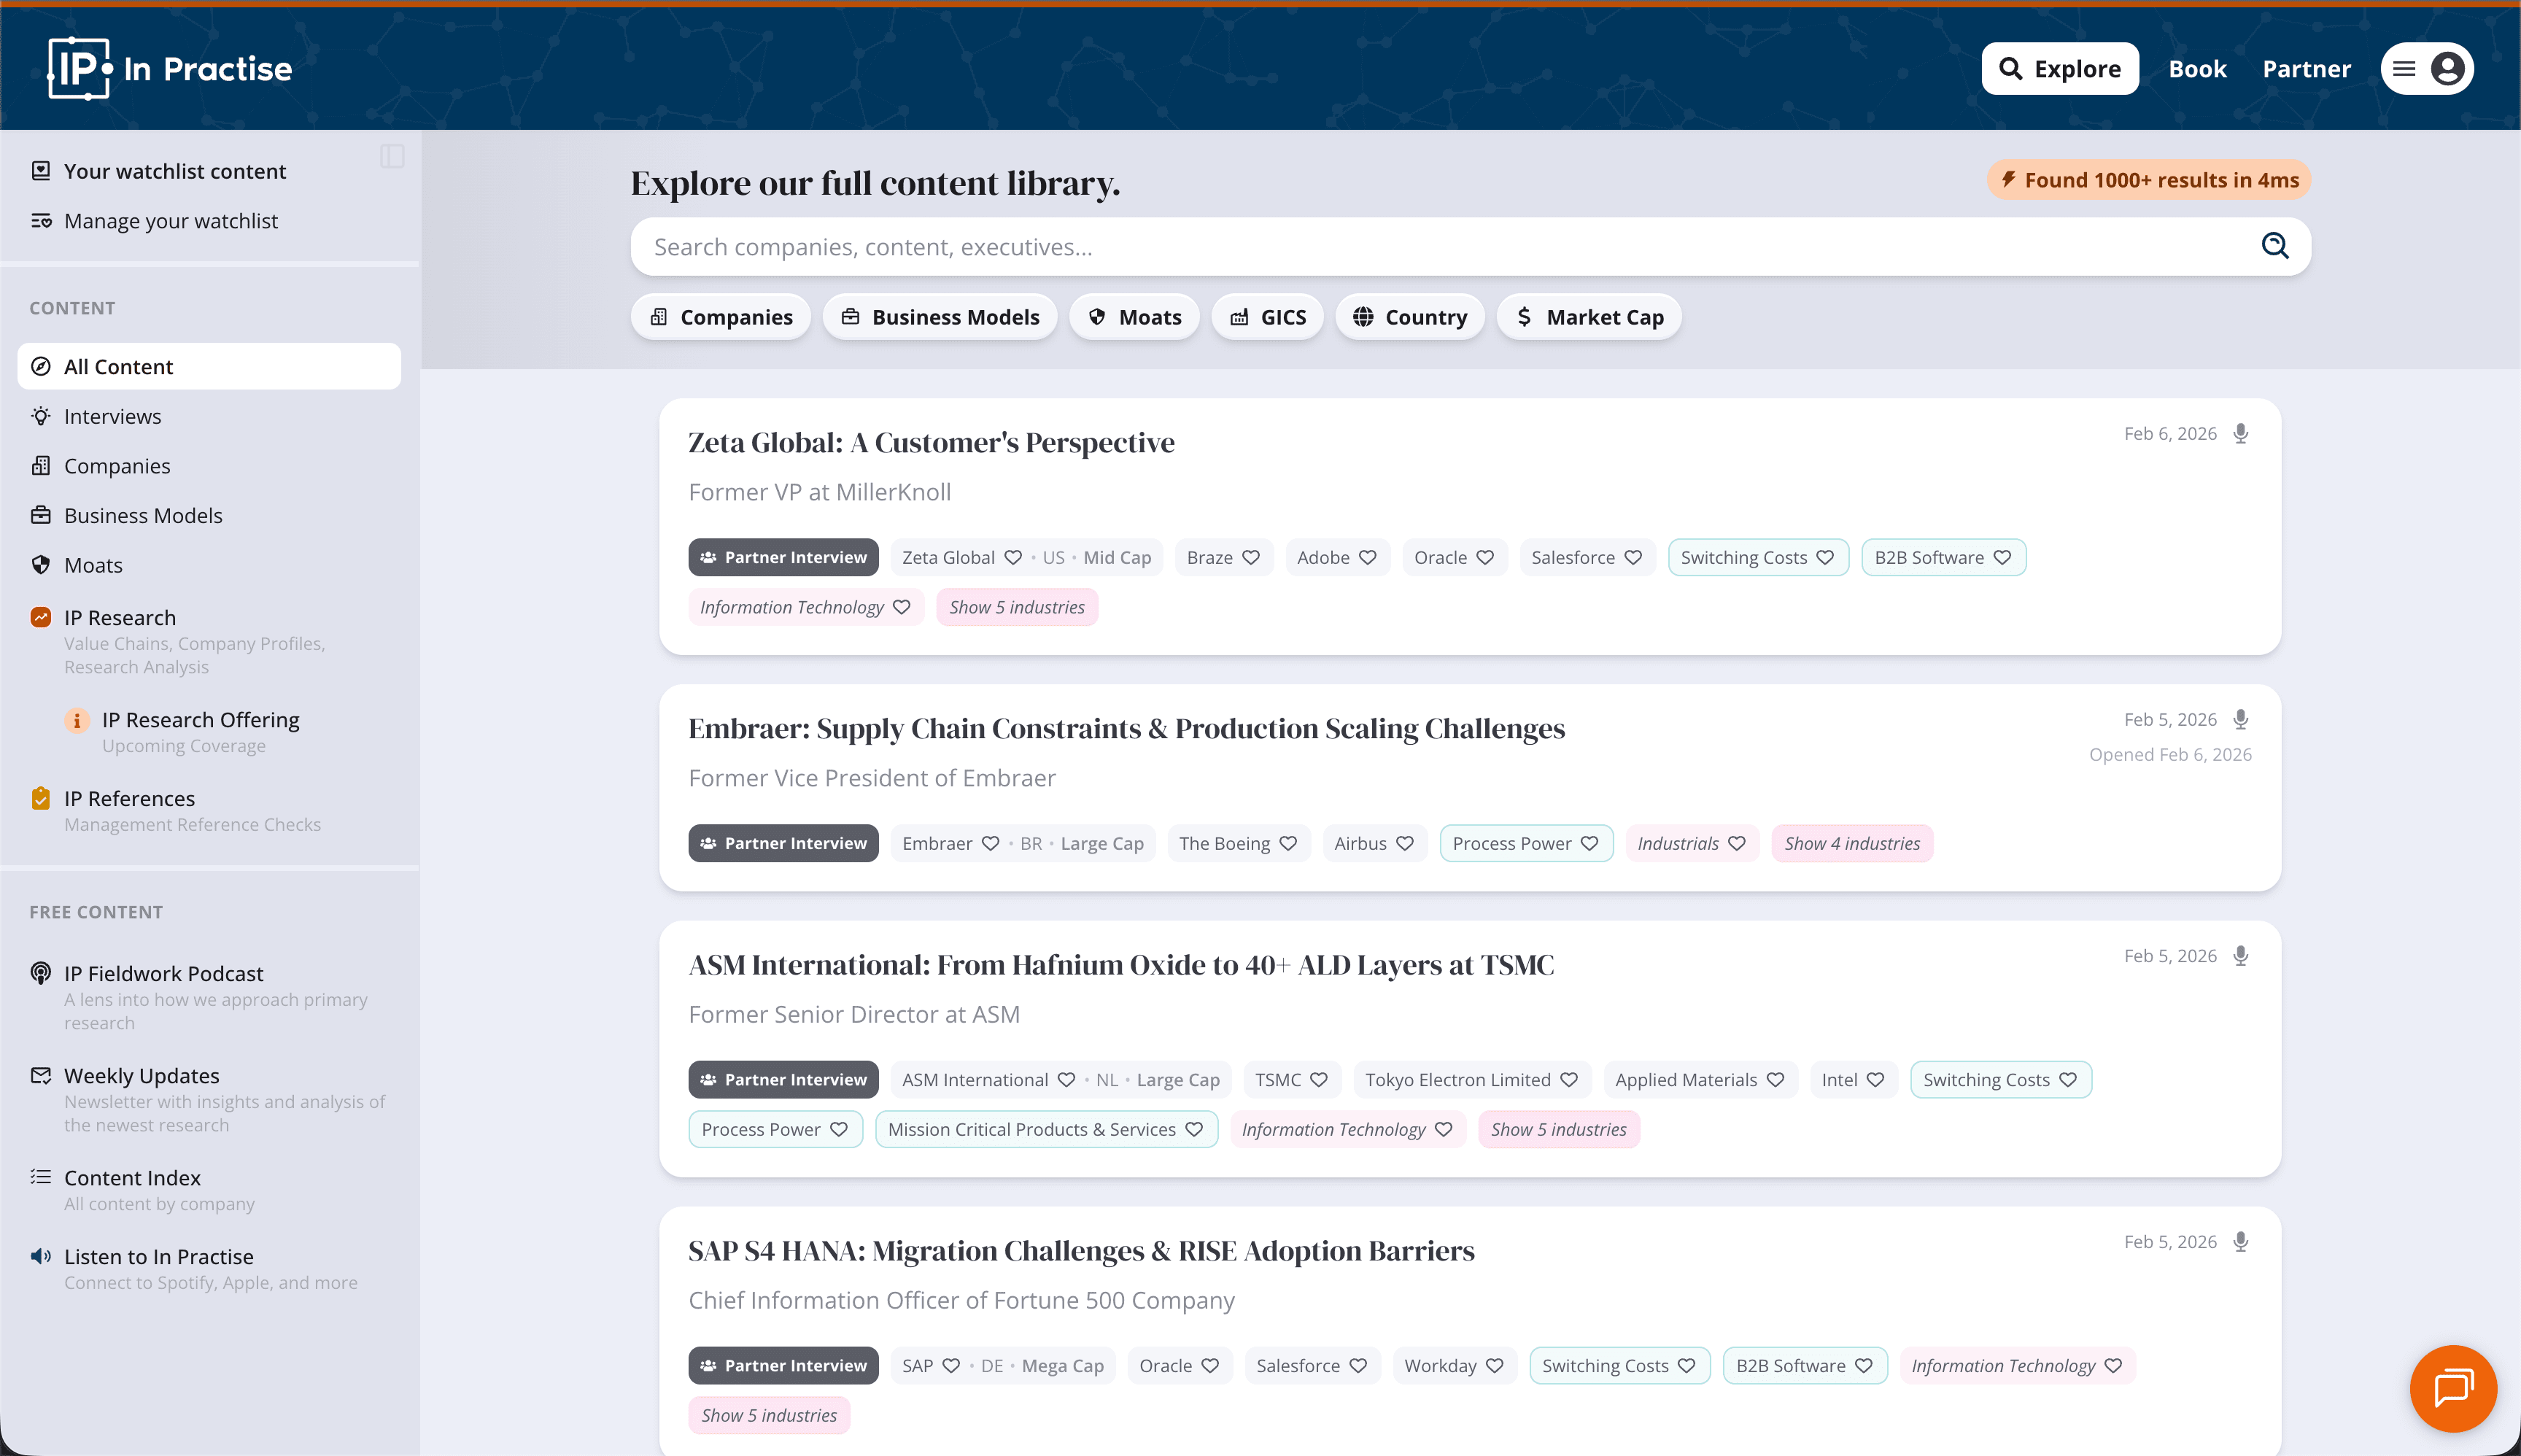The height and width of the screenshot is (1456, 2521).
Task: Open IP Fieldwork Podcast
Action: [164, 973]
